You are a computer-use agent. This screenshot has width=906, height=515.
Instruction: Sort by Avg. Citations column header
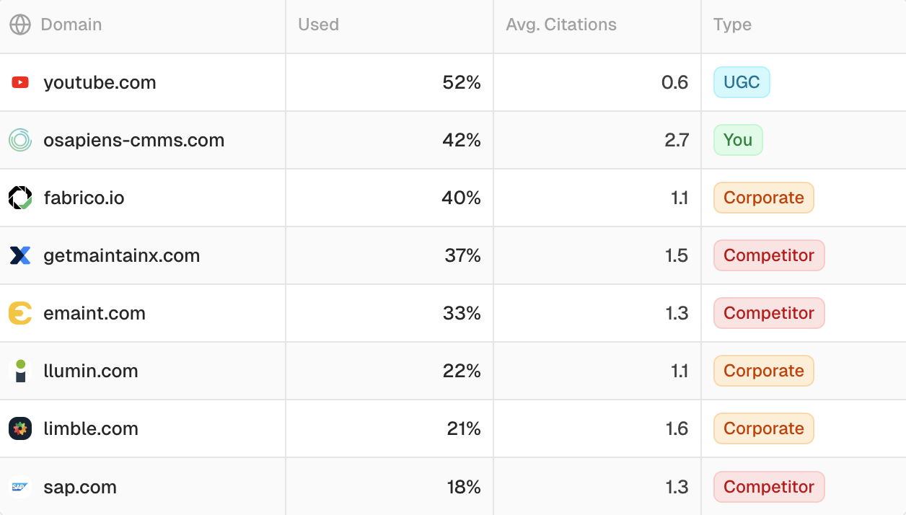tap(561, 25)
